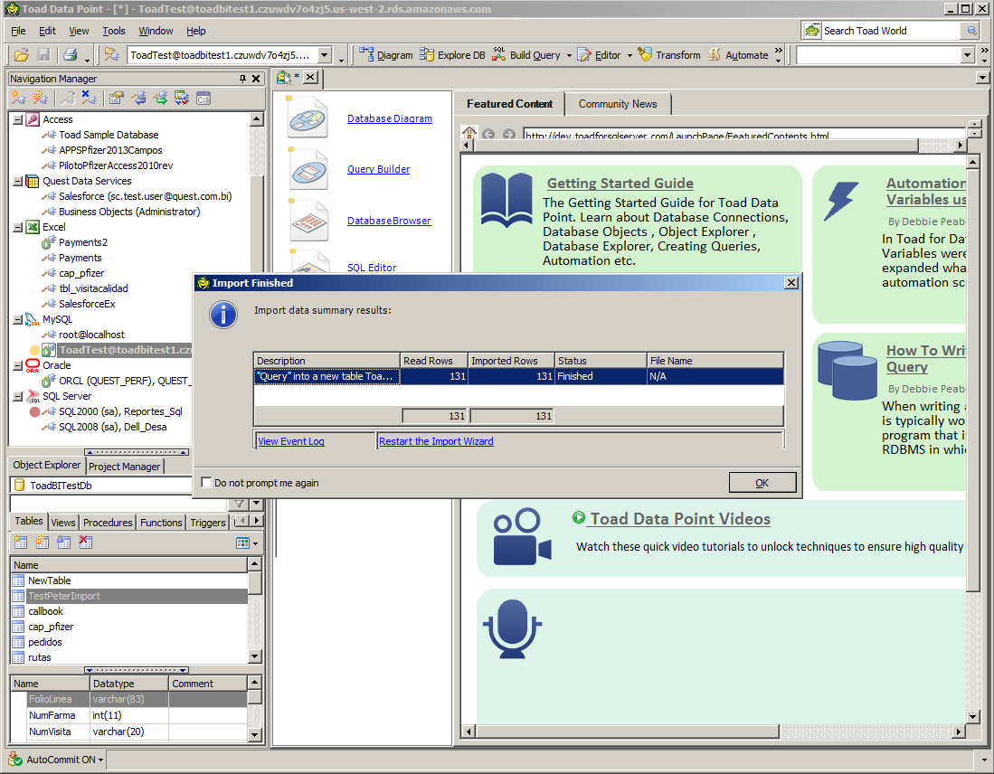Click the remove connection (blue X) icon
994x774 pixels.
[x=90, y=99]
